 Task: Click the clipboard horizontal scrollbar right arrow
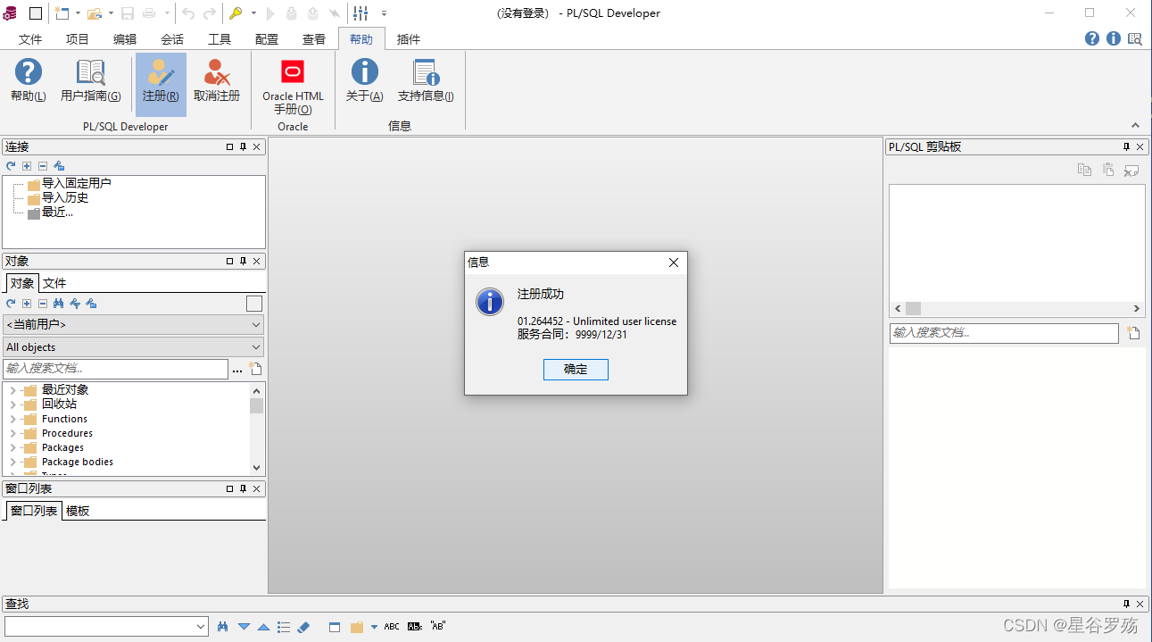click(x=1137, y=308)
